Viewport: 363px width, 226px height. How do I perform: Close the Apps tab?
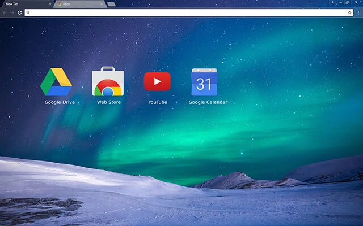tap(102, 4)
